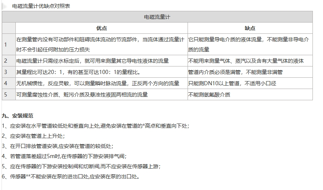Click the cell about 无机械惯性，反应灵敏
Screen dimensions: 323x190
pos(101,83)
